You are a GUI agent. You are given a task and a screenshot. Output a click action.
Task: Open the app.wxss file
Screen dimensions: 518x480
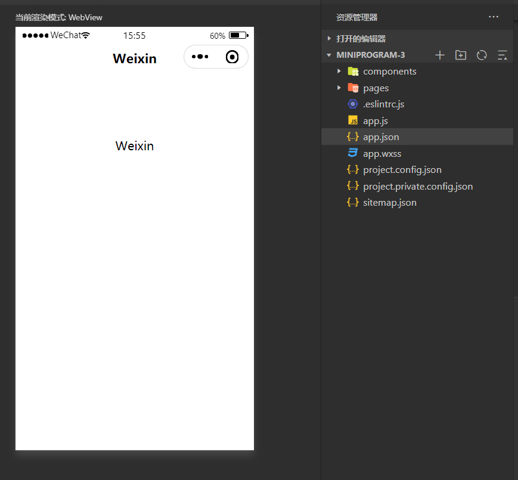[417, 153]
